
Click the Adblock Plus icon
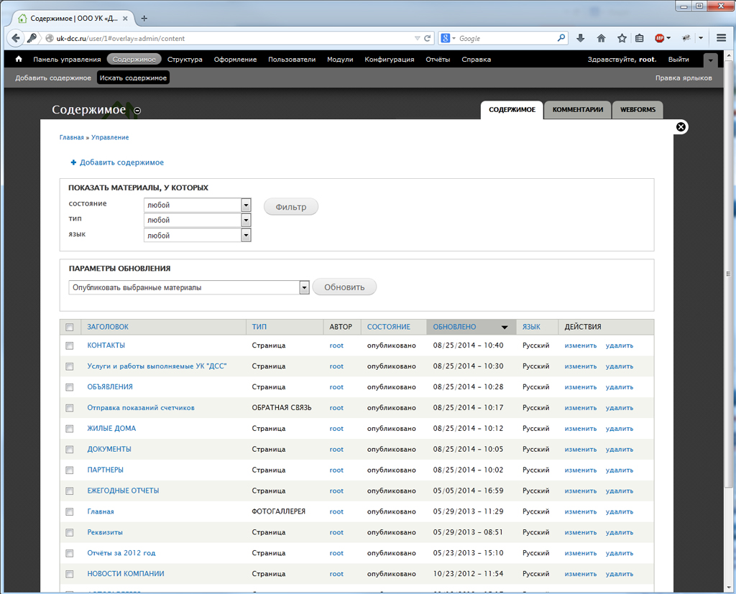(660, 39)
